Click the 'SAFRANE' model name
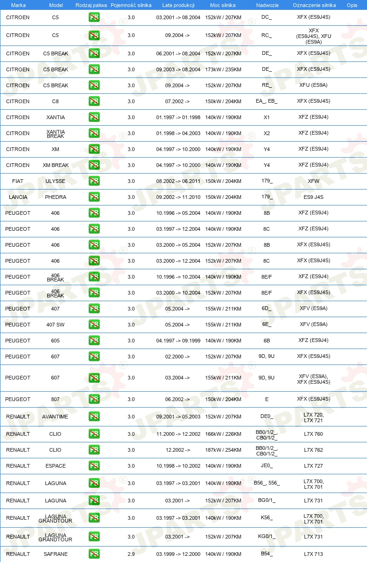Image resolution: width=367 pixels, height=562 pixels. [x=55, y=554]
